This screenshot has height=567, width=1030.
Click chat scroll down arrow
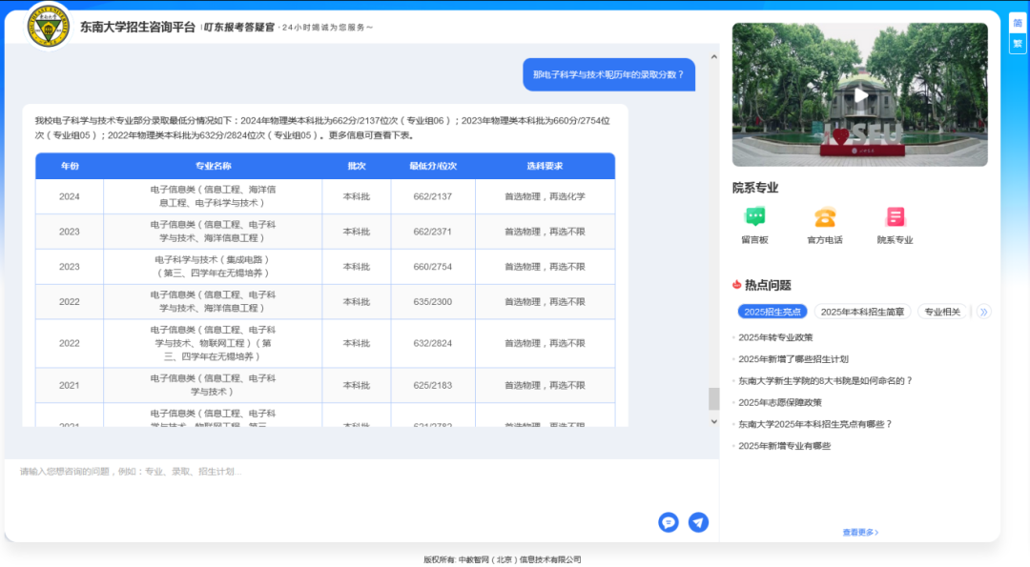click(x=714, y=421)
